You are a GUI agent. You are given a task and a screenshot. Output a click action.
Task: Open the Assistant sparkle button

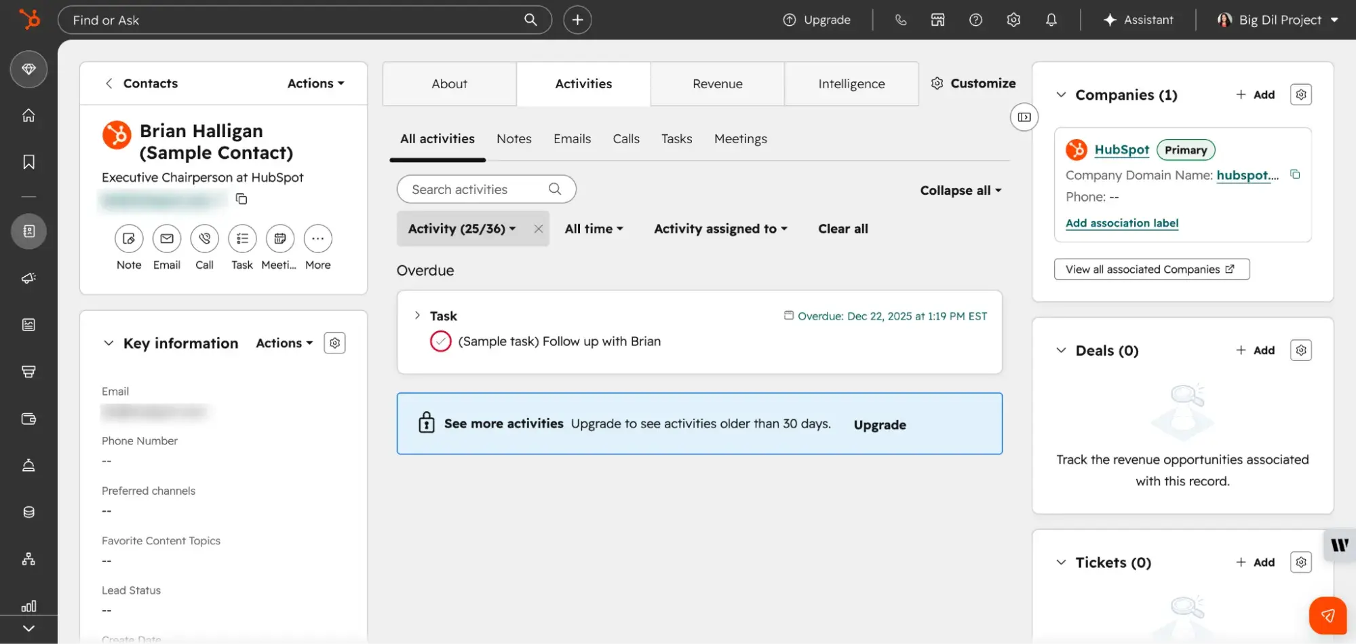pos(1138,20)
